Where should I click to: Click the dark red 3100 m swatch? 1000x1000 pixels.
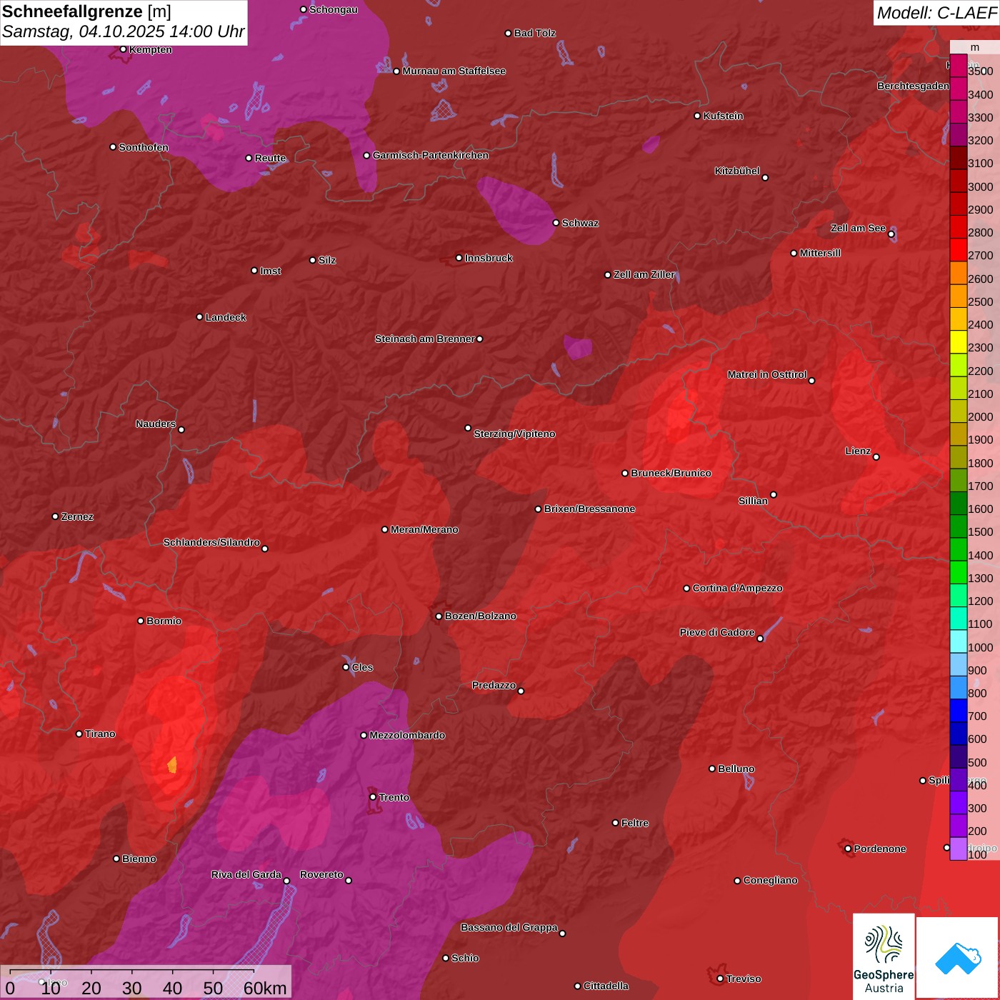(x=959, y=158)
